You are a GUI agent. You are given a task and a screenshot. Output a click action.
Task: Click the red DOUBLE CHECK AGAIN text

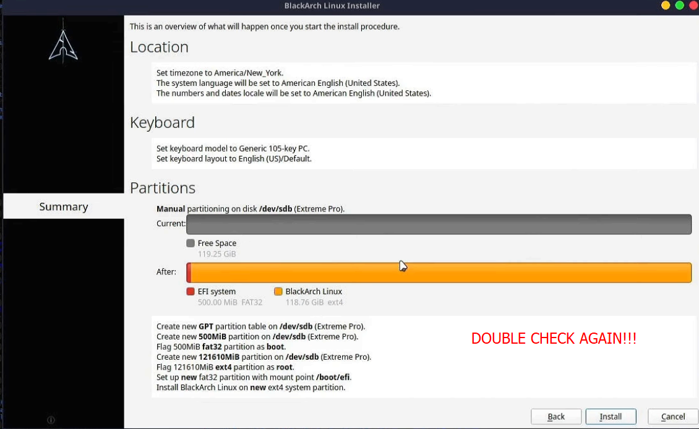pos(554,338)
